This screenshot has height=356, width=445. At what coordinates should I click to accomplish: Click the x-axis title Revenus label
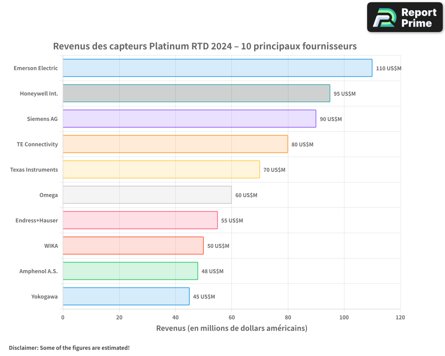(231, 328)
